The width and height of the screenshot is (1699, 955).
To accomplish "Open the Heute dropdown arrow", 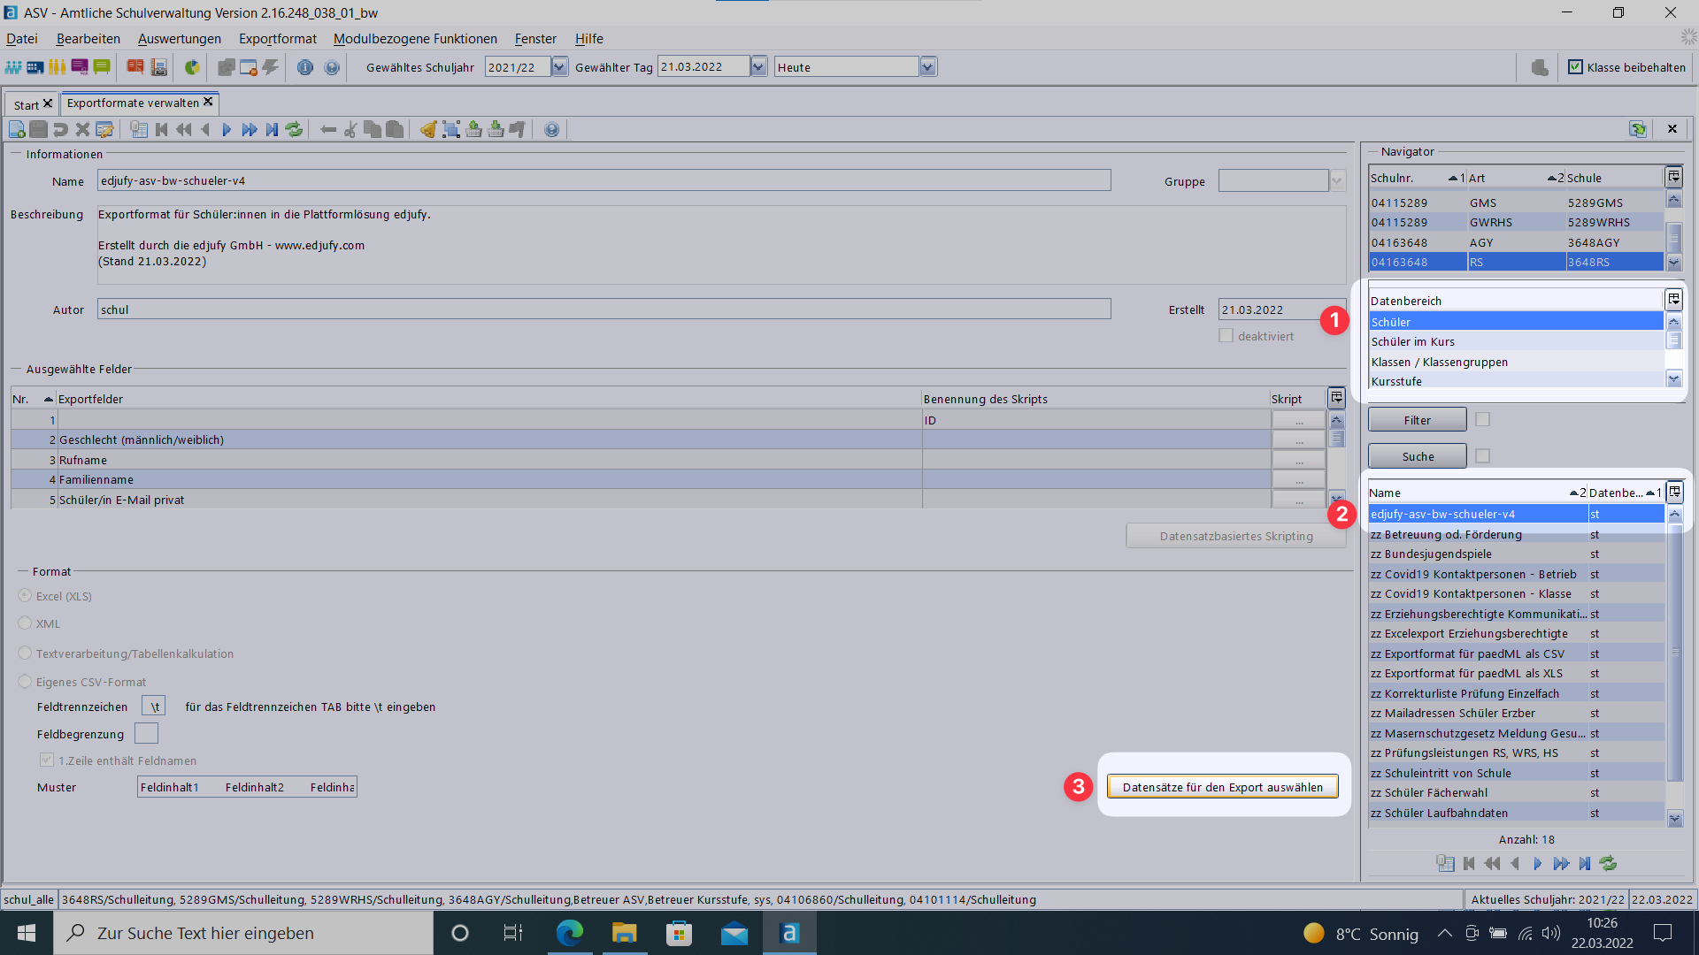I will click(x=927, y=67).
